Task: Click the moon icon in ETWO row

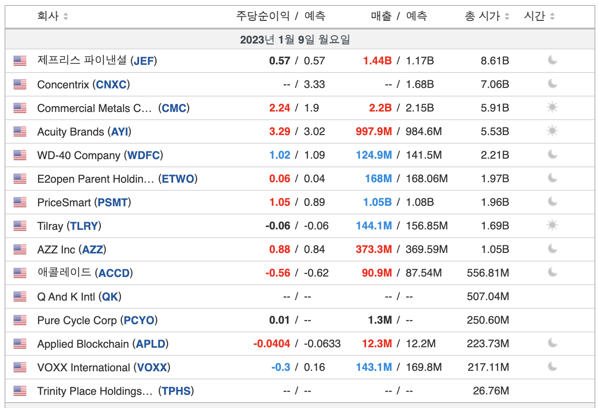Action: tap(552, 178)
